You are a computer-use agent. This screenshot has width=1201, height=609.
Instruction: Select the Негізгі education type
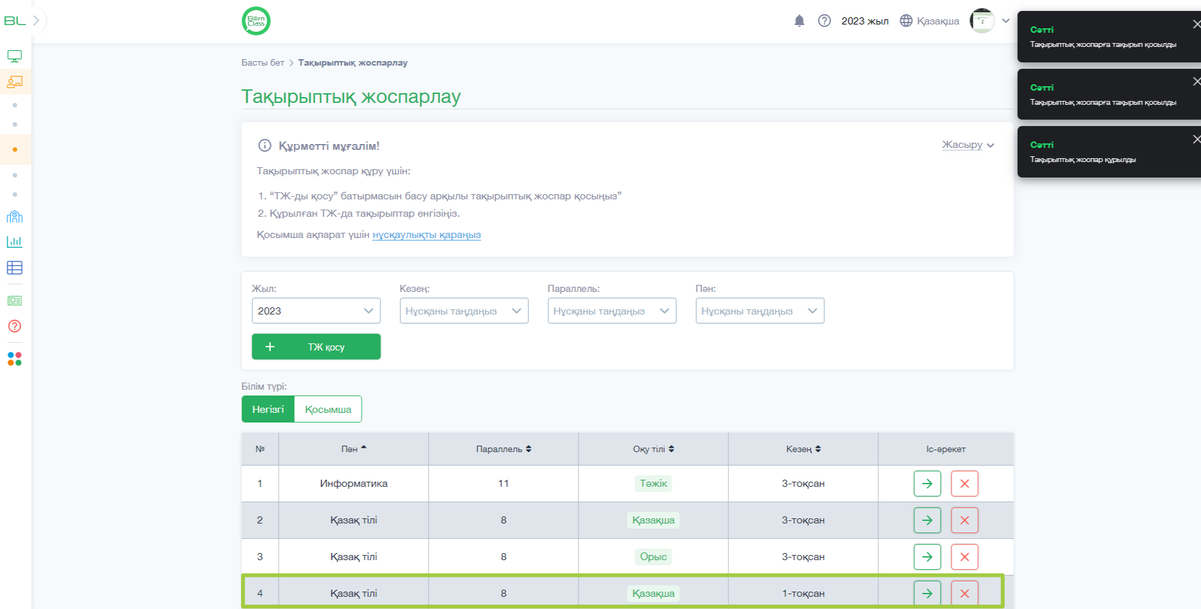click(x=268, y=409)
